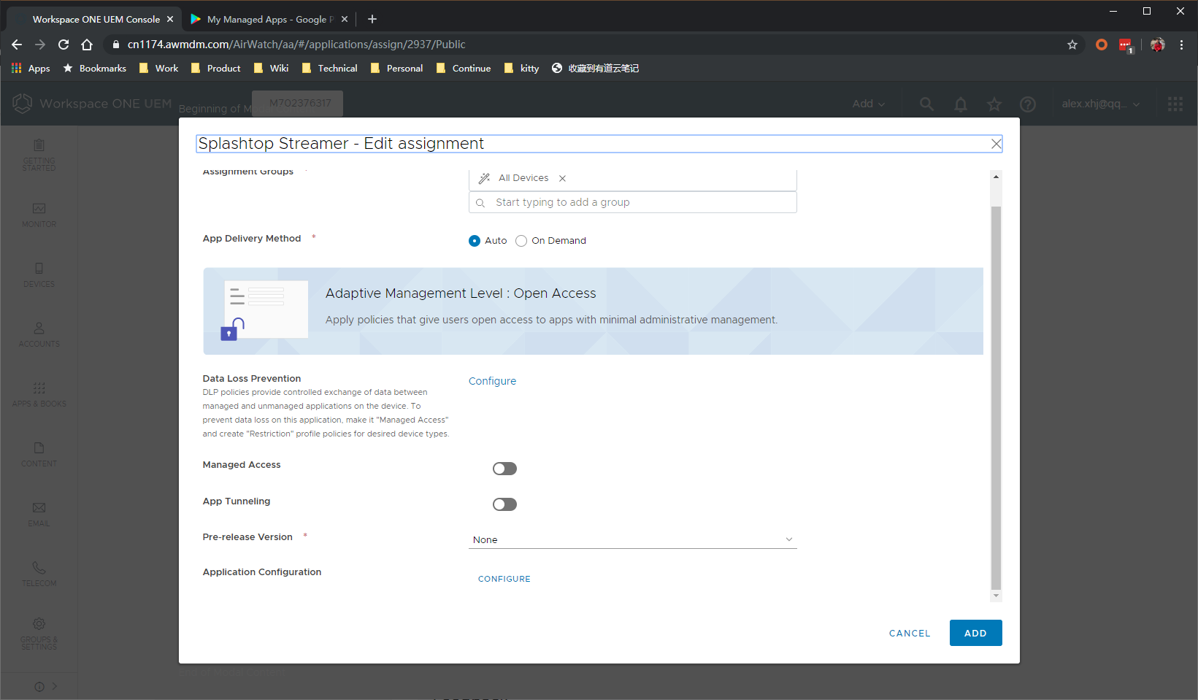Switch to My Managed Apps tab
Viewport: 1198px width, 700px height.
click(267, 20)
